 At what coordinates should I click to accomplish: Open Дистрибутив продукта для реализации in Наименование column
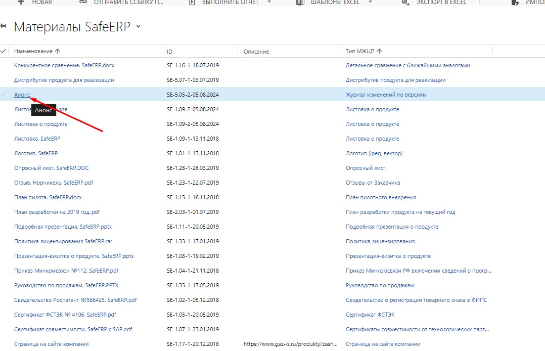[x=64, y=80]
